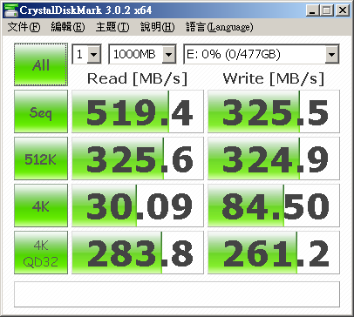Image resolution: width=354 pixels, height=317 pixels.
Task: Start the 4K benchmark test
Action: pos(41,206)
